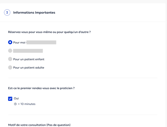Select the 'Pour moi' radio button
Screen dimensions: 167x127
tap(10, 42)
